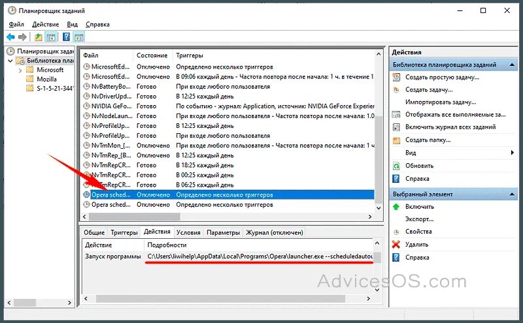Click the clock icon of NVIDIA GeFo task
The image size is (523, 323).
86,106
